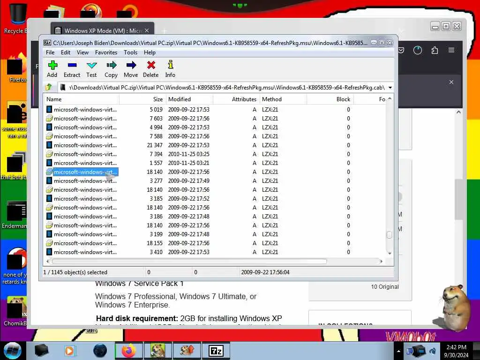Open the Windows Start orb

pyautogui.click(x=13, y=351)
